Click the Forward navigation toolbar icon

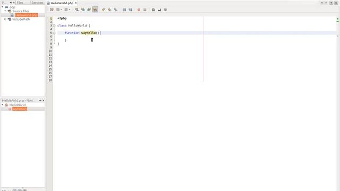coord(66,10)
